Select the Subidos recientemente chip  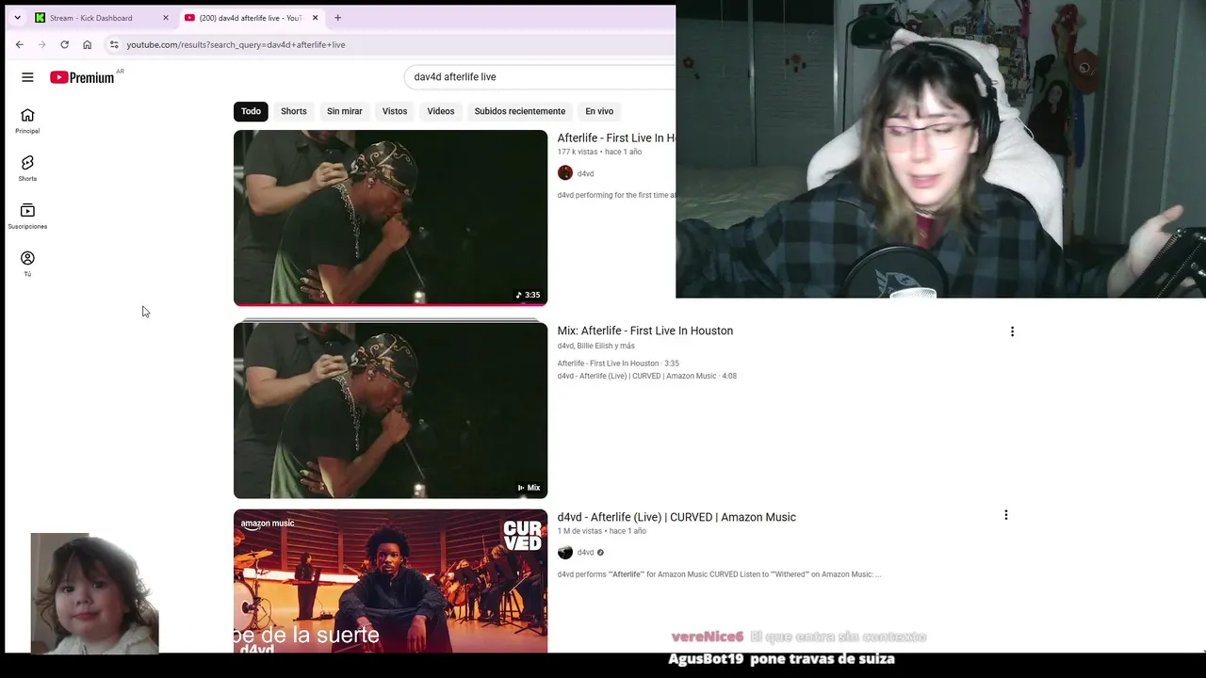[x=520, y=111]
